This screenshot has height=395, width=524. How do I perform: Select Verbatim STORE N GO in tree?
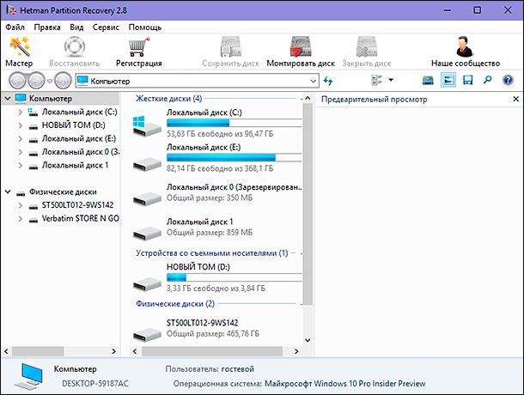[x=81, y=218]
